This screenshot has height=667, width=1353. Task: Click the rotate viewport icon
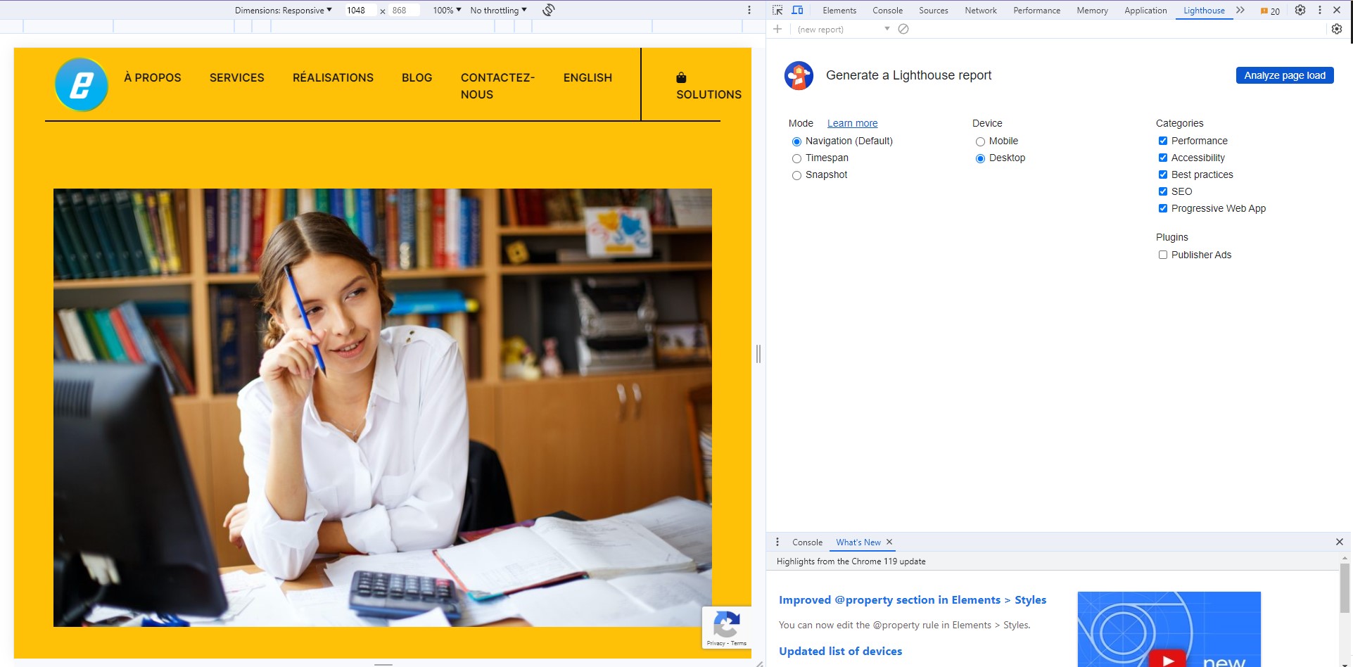click(x=549, y=10)
